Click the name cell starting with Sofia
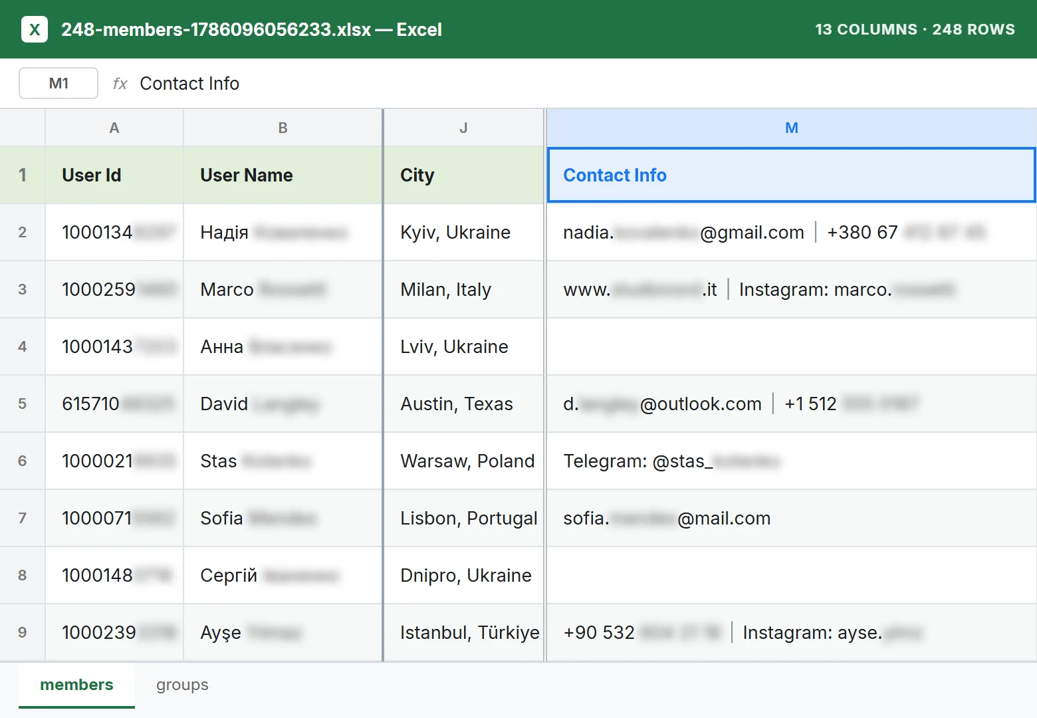 (x=283, y=518)
